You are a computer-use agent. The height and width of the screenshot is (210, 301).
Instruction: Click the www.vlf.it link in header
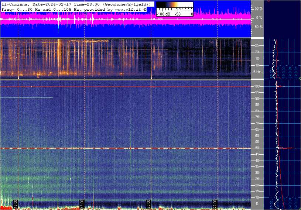click(128, 9)
